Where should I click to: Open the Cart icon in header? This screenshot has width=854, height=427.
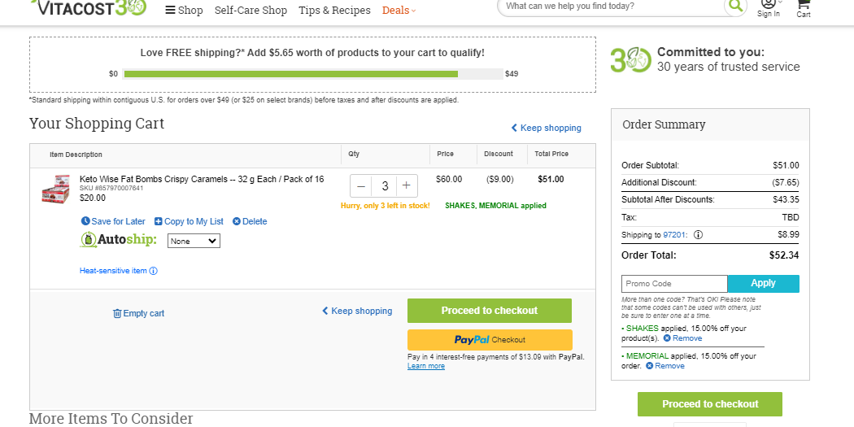(x=804, y=8)
